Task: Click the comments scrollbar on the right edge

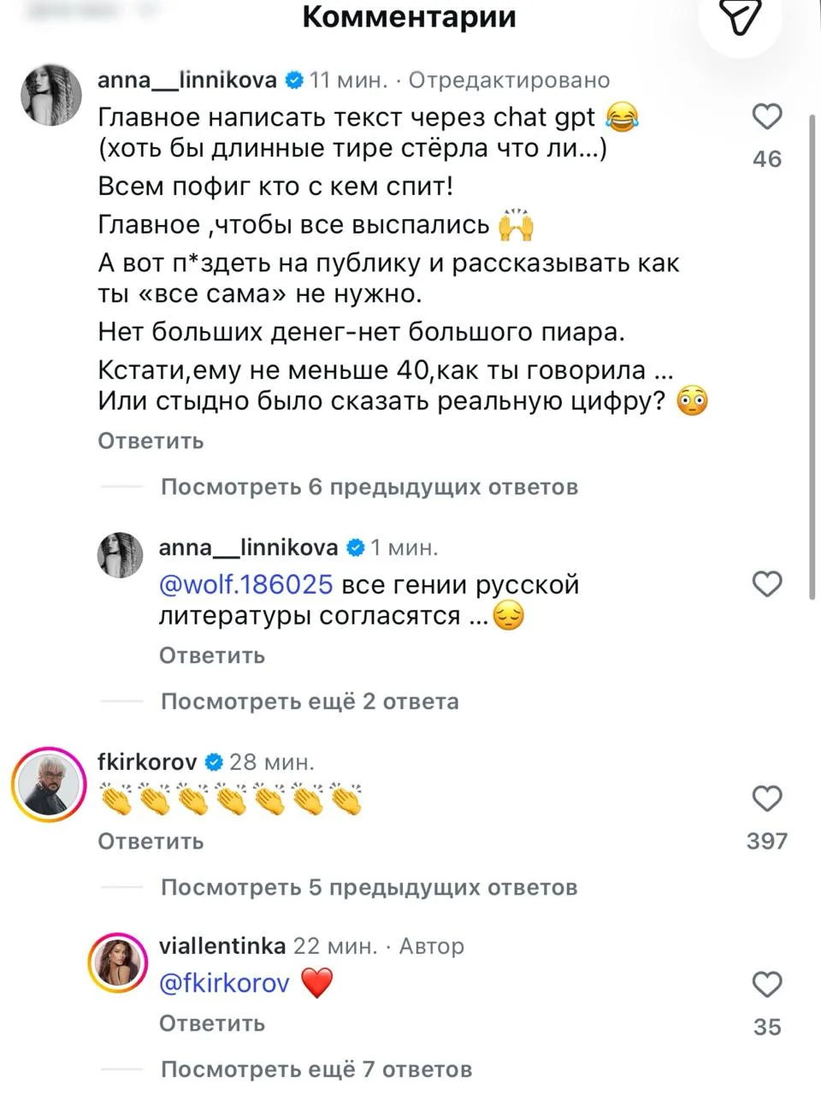Action: click(813, 359)
